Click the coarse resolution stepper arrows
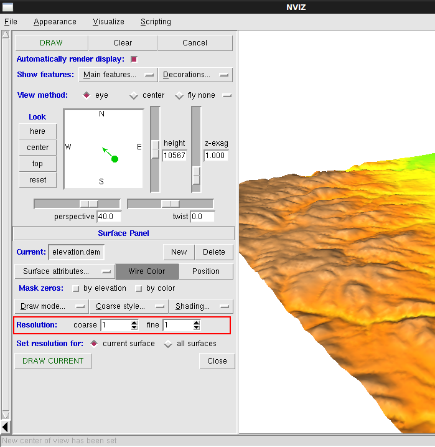Viewport: 435px width, 447px height. coord(134,325)
